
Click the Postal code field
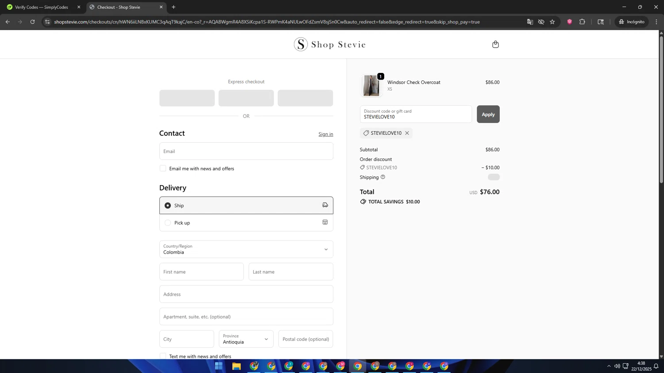tap(305, 339)
